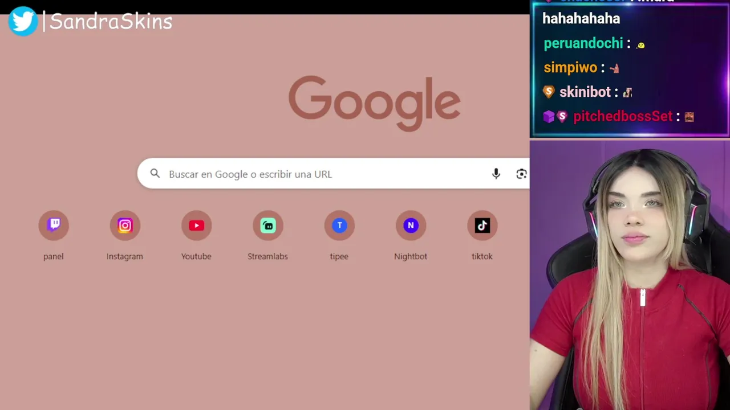Click the 'Instagram' shortcut label
730x410 pixels.
tap(125, 256)
